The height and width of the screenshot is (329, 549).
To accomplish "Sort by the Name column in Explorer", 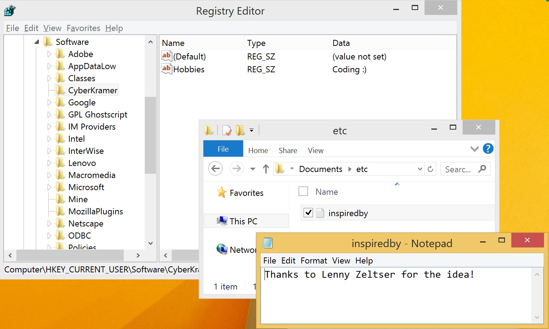I will point(326,192).
